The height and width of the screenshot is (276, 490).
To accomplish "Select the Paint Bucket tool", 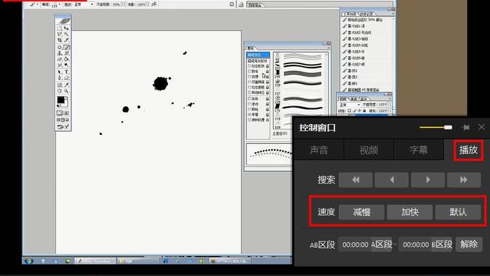I will click(x=66, y=59).
